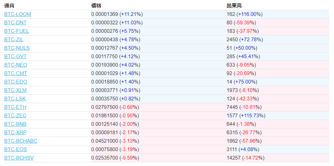Open the BTC-EOS link
The height and width of the screenshot is (166, 334).
pyautogui.click(x=16, y=149)
